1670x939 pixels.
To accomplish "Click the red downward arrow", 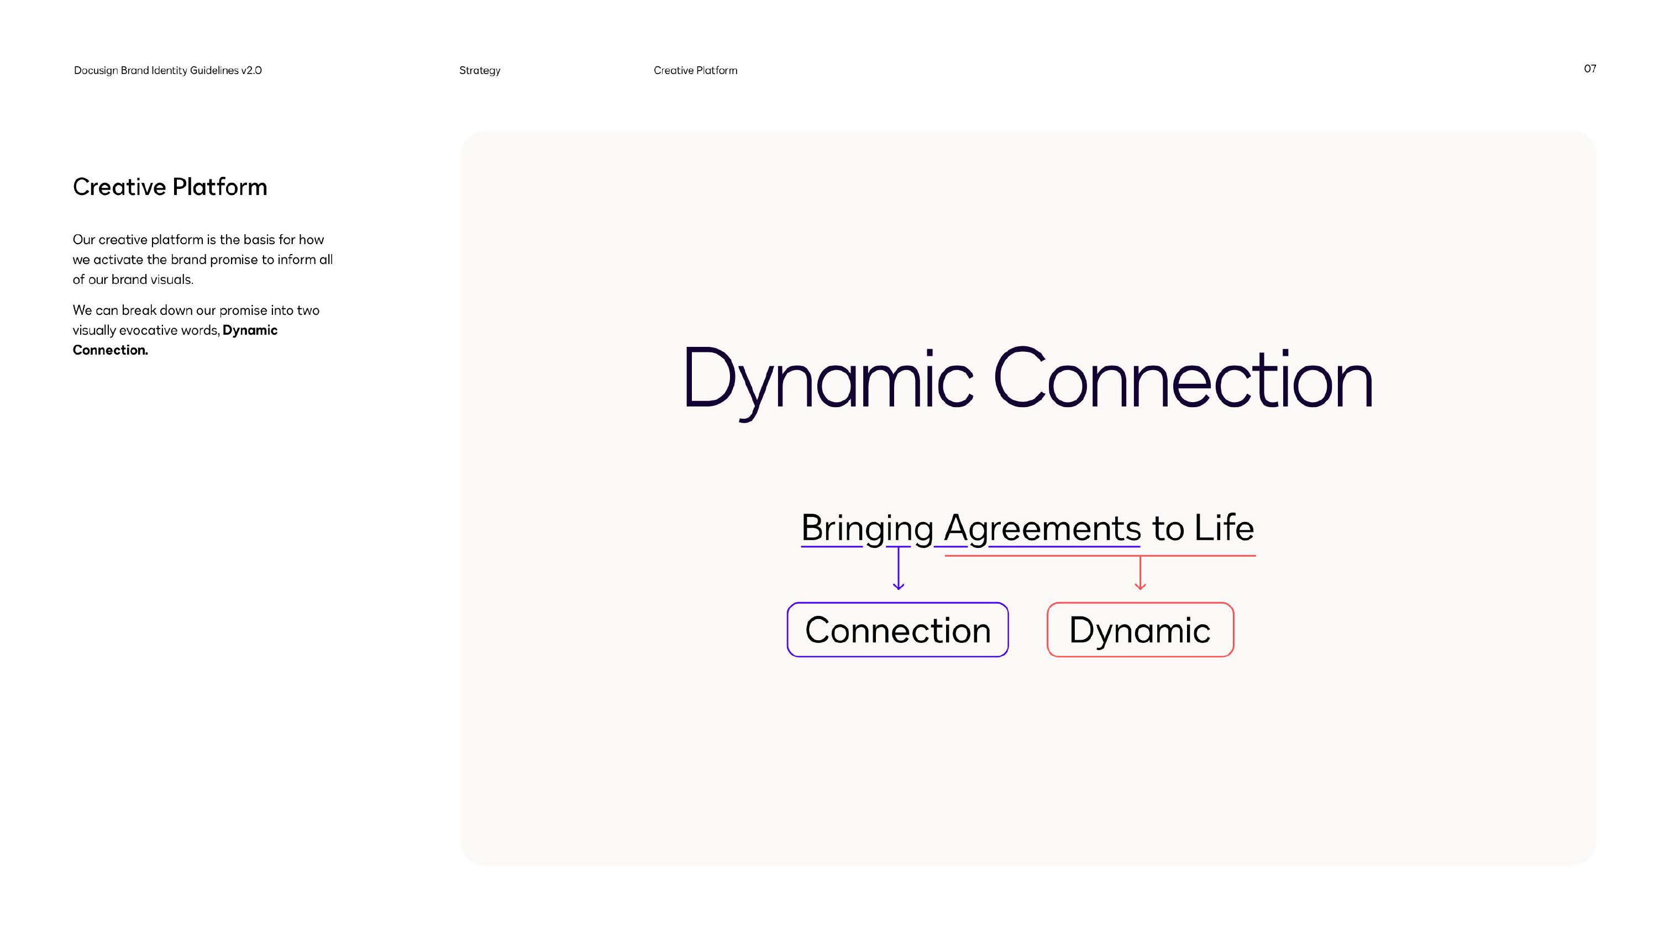I will 1139,573.
